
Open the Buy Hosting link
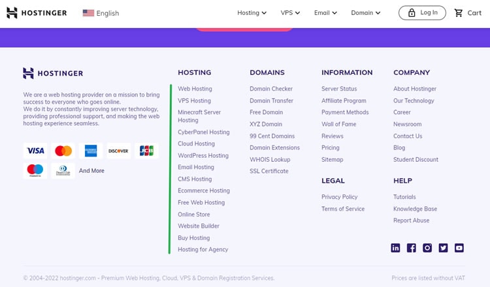point(194,237)
